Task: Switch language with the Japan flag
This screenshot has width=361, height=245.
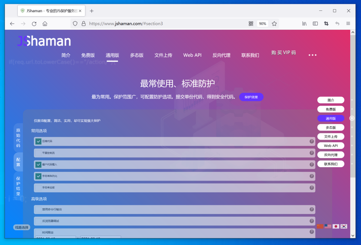Action: click(336, 226)
